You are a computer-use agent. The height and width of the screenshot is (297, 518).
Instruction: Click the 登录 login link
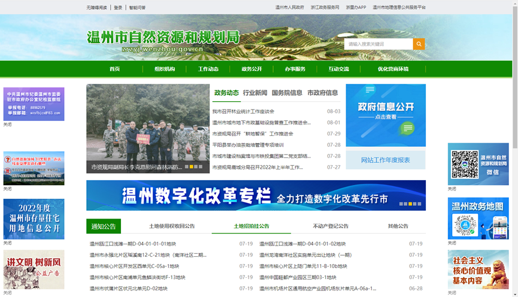118,7
